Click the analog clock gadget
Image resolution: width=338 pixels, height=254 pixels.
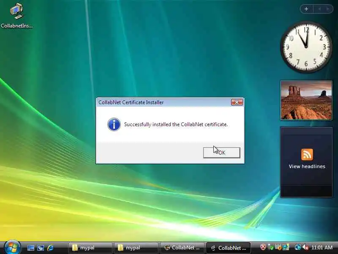306,47
